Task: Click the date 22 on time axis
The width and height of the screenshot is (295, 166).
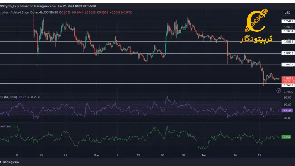Action: click(65, 155)
